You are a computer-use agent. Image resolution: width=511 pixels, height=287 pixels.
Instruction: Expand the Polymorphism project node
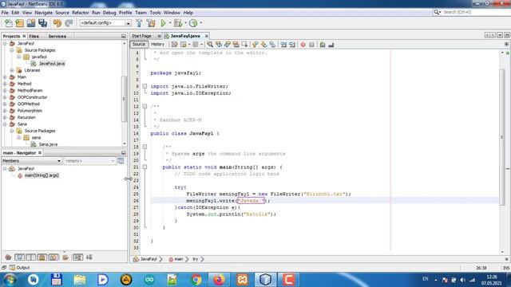[x=5, y=111]
